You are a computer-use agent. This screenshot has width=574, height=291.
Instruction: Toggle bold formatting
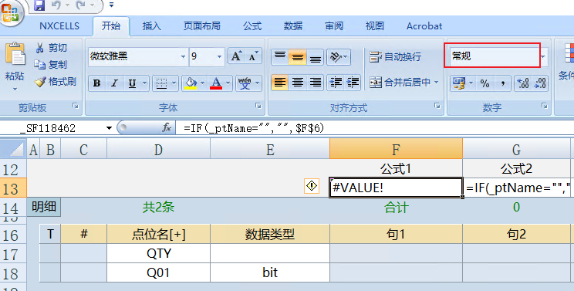click(97, 83)
